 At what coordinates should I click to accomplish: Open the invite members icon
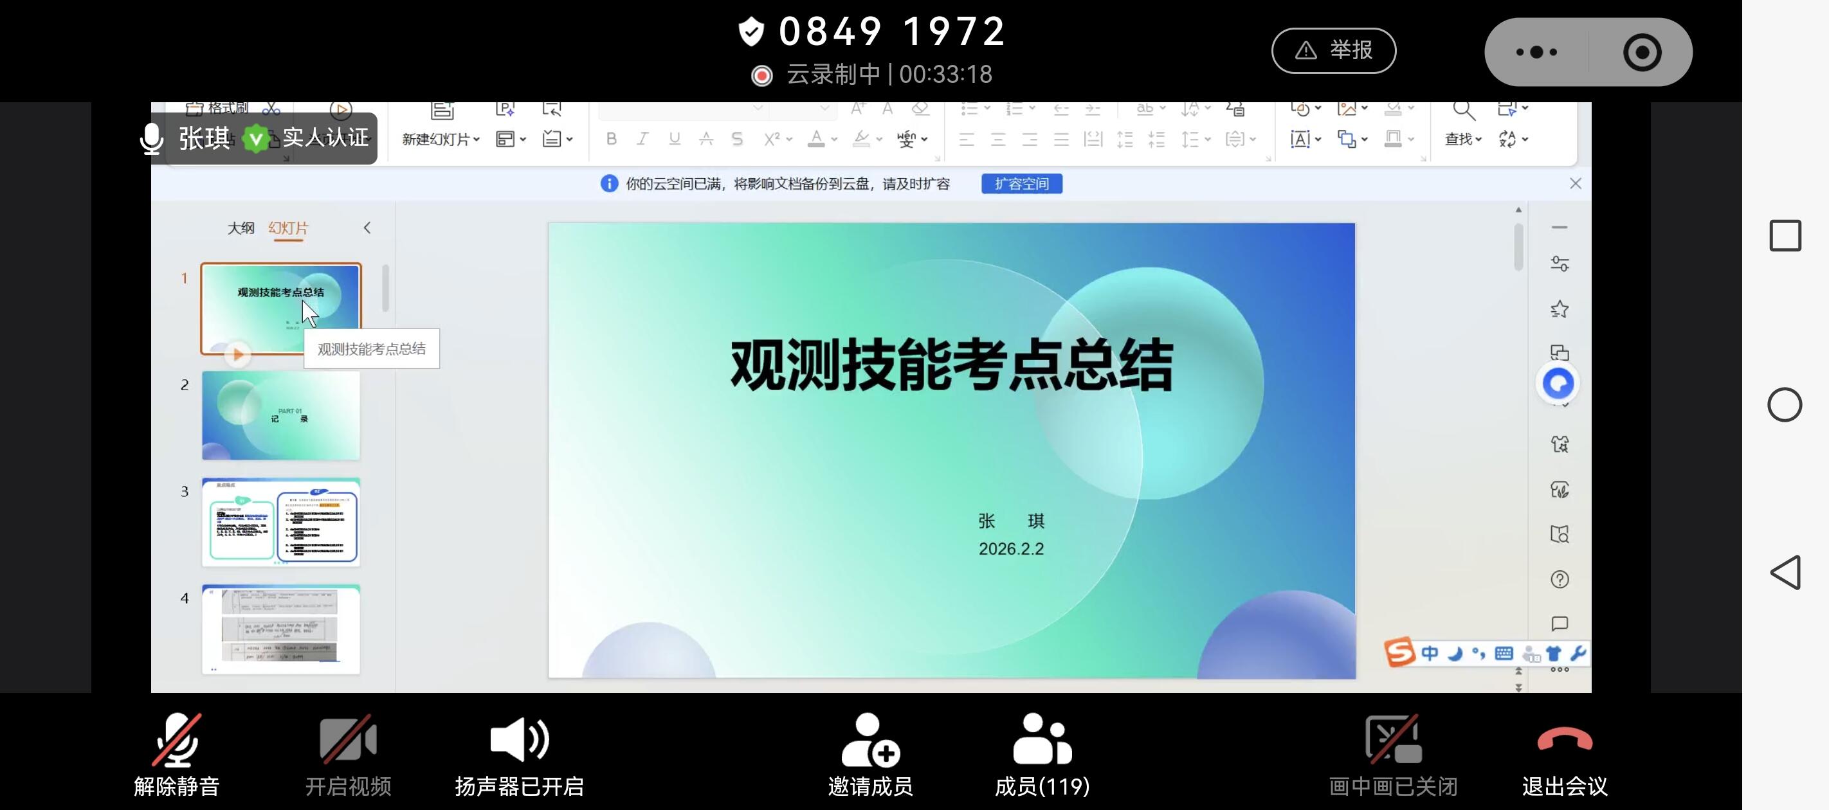coord(869,741)
